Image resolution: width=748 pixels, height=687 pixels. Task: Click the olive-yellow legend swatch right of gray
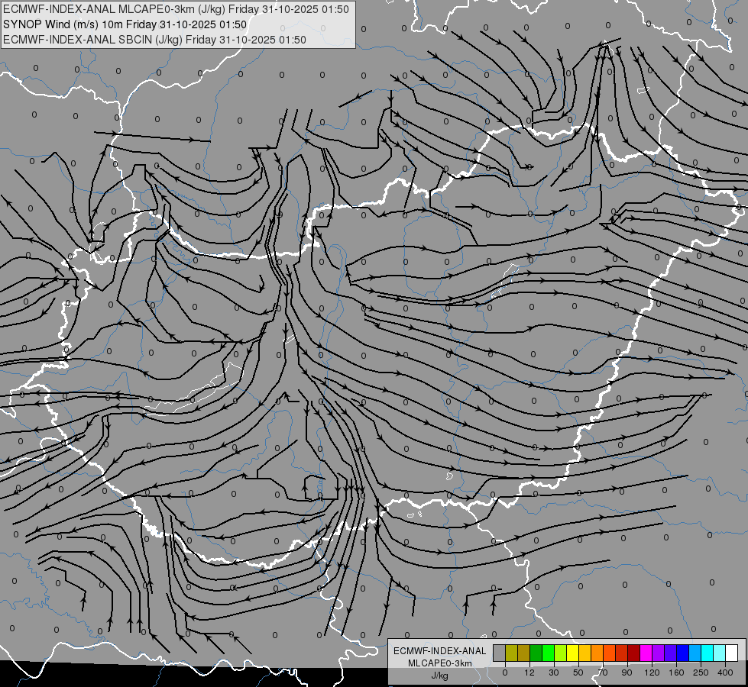(512, 653)
